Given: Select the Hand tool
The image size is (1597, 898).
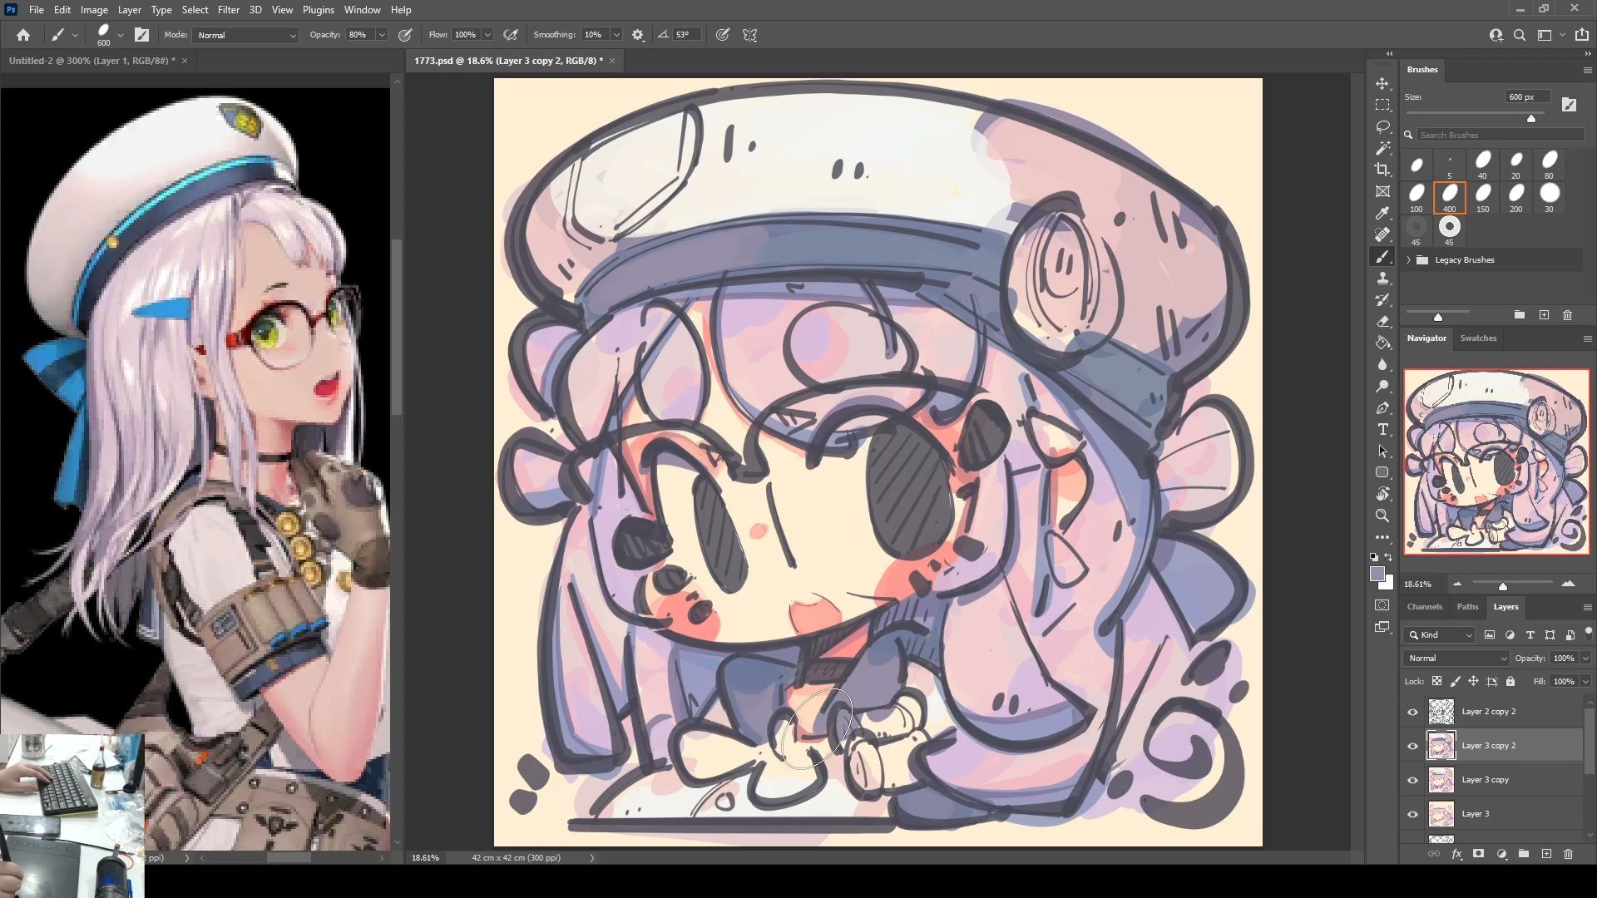Looking at the screenshot, I should click(x=1382, y=494).
